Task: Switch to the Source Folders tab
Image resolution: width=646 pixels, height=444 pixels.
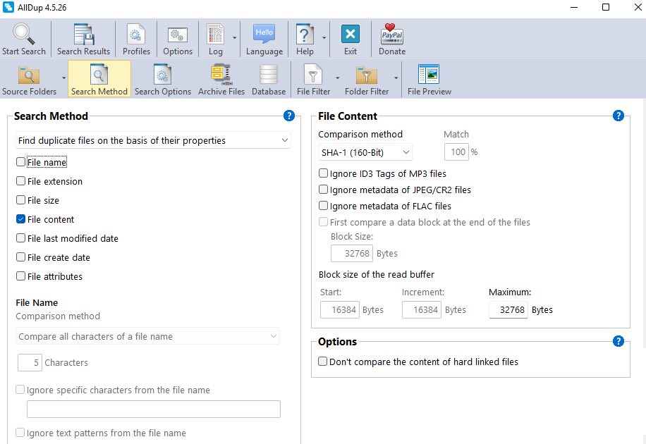Action: (29, 78)
